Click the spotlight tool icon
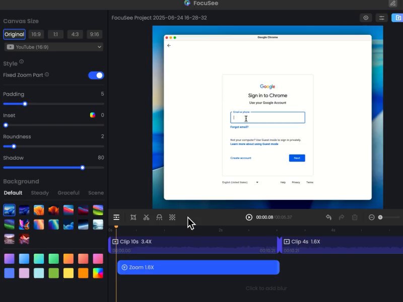 click(x=159, y=217)
